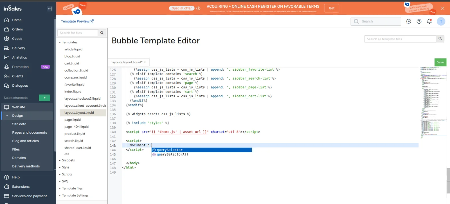Open the user avatar T menu
The width and height of the screenshot is (450, 204).
(441, 21)
